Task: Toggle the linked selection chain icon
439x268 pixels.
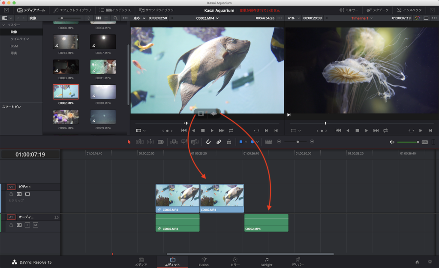Action: (219, 142)
